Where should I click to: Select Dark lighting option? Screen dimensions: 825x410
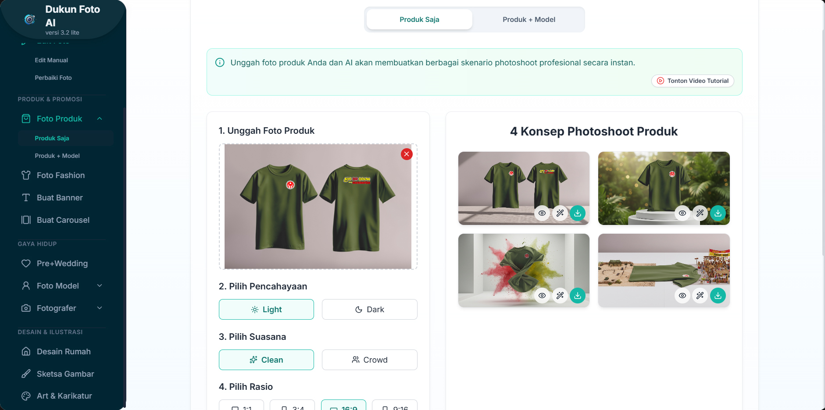[x=369, y=310]
